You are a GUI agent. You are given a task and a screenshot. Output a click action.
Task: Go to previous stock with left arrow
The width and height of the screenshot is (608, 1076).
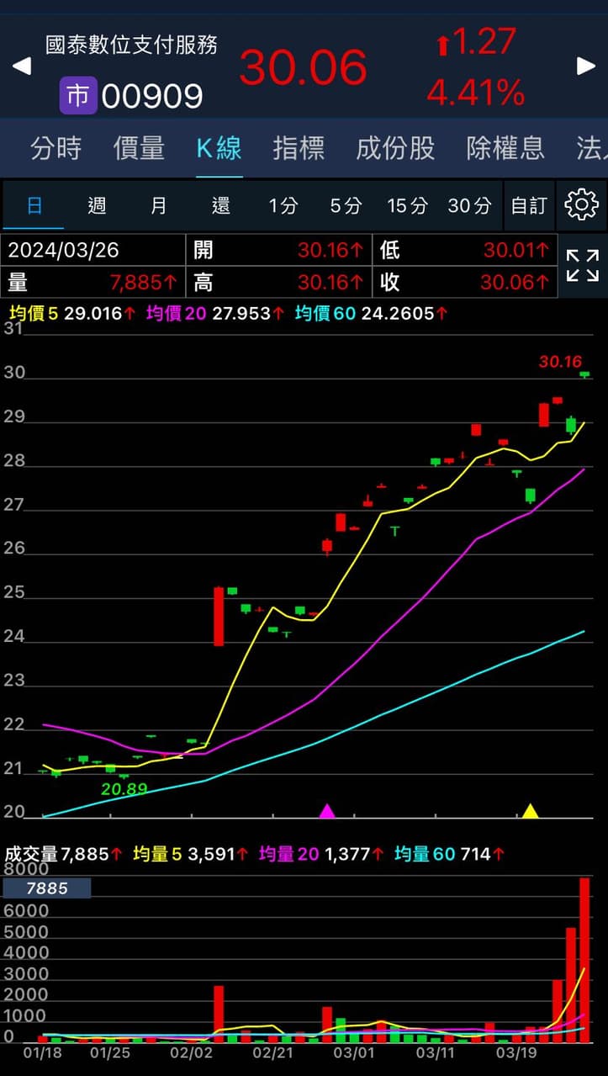[x=22, y=66]
